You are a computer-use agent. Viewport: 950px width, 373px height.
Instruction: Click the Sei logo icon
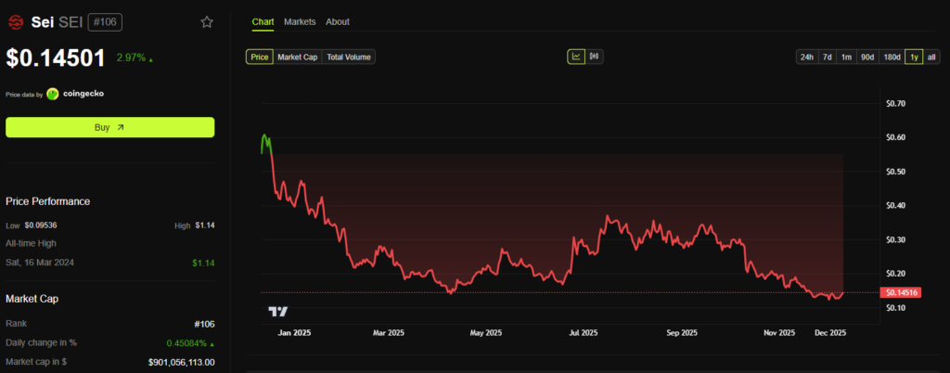pyautogui.click(x=15, y=21)
